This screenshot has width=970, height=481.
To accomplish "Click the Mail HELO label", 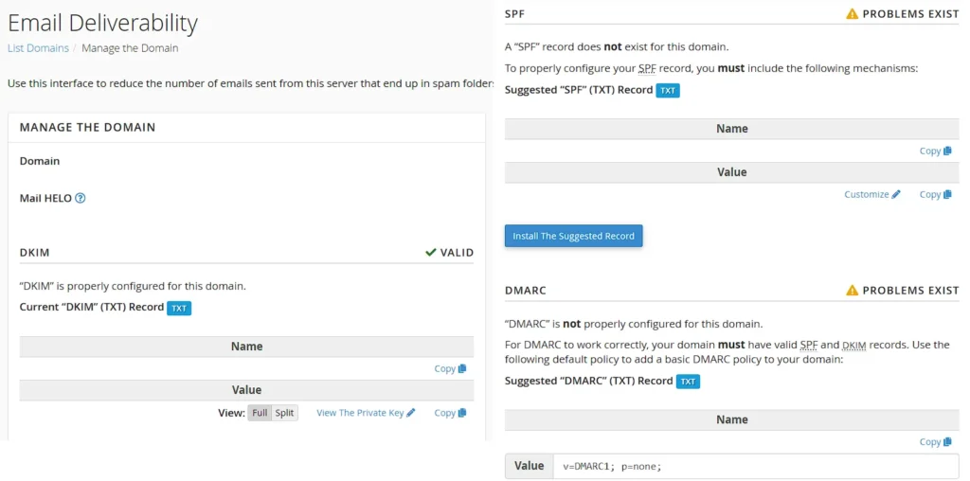I will 45,199.
